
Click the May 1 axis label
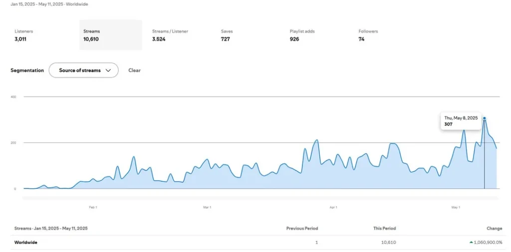[x=455, y=207]
